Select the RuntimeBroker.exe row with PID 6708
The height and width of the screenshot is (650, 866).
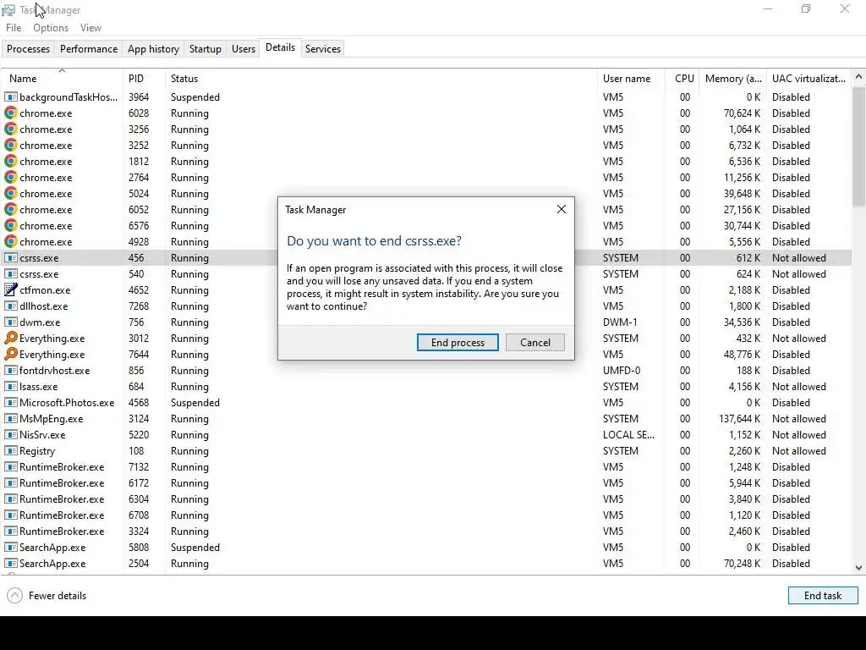[426, 515]
